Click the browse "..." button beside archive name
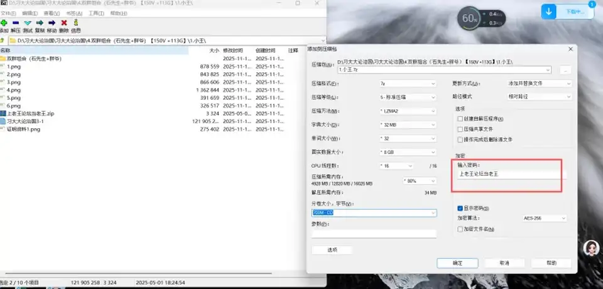Viewport: 603px width, 289px height. [x=565, y=70]
